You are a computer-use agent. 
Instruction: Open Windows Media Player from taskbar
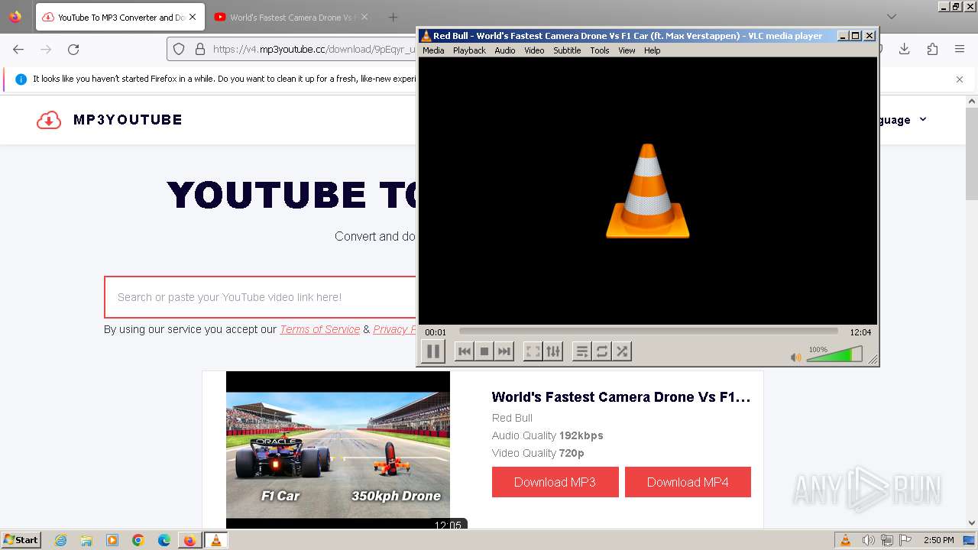pyautogui.click(x=112, y=540)
